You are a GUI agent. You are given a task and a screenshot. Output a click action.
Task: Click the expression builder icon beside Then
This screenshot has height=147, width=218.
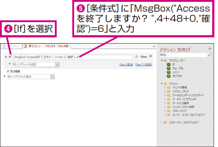pyautogui.click(x=136, y=57)
